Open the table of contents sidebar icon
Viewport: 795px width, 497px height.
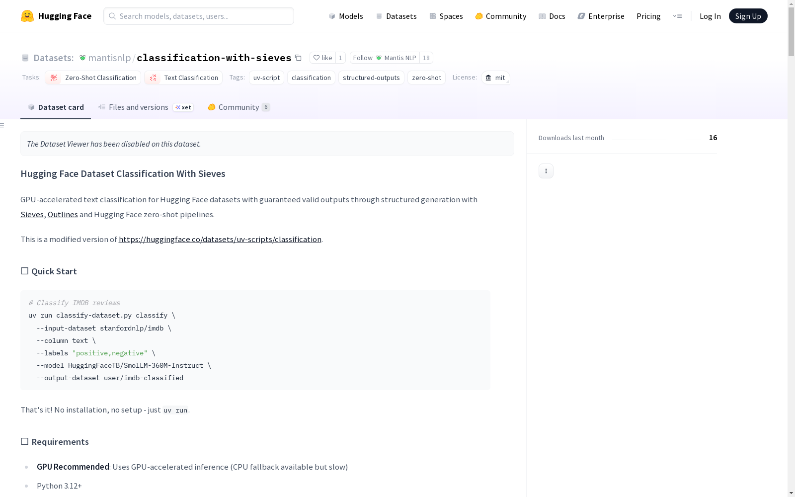[x=2, y=125]
